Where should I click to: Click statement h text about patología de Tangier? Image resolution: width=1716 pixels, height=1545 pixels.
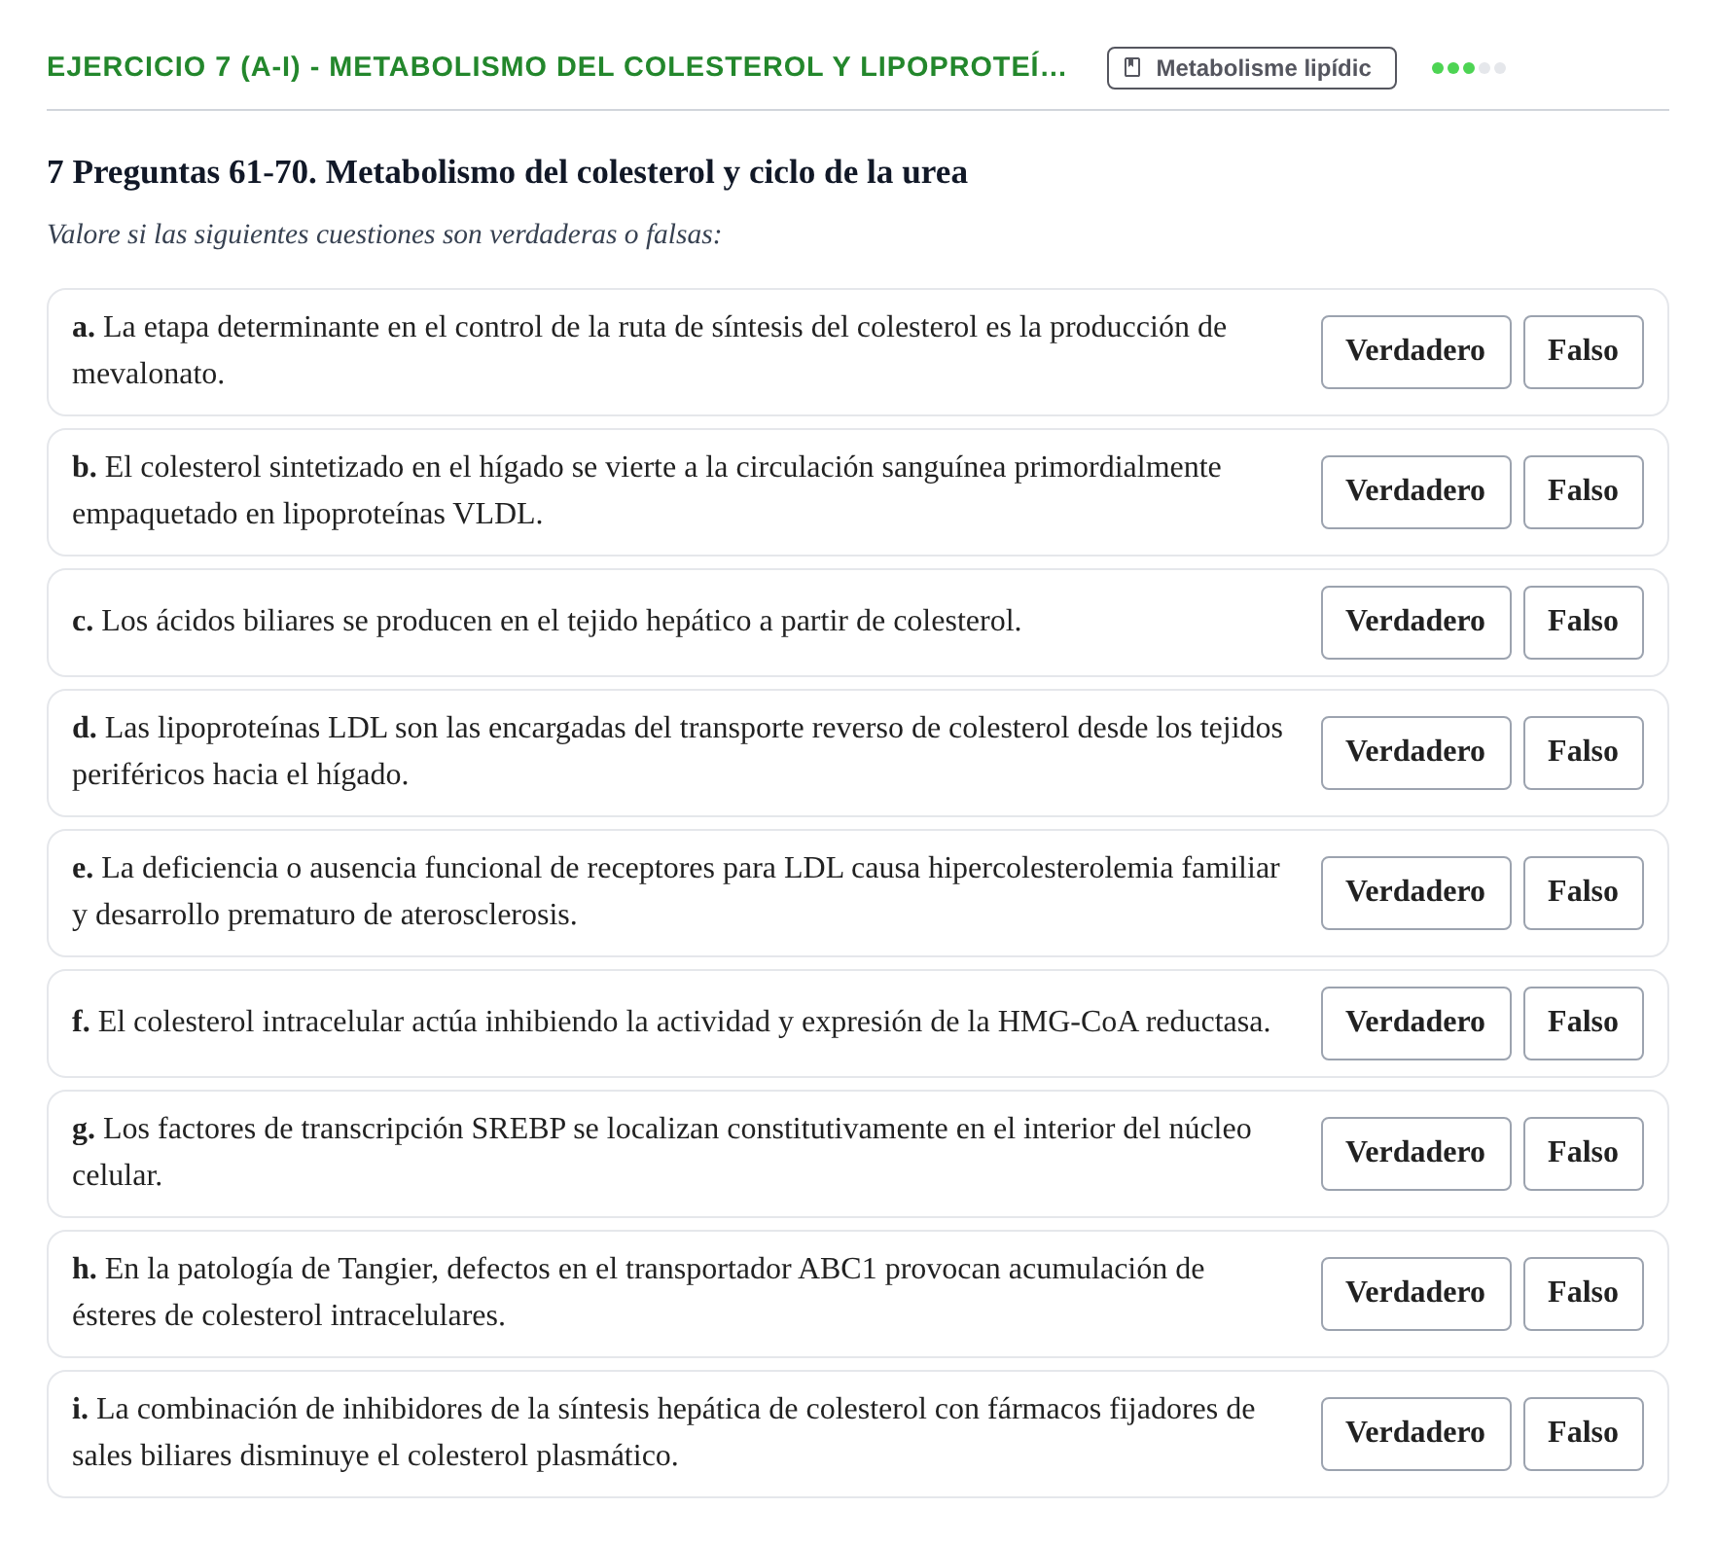(638, 1292)
